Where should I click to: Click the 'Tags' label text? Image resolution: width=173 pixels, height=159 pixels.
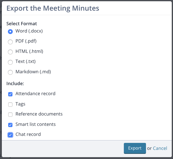point(20,104)
